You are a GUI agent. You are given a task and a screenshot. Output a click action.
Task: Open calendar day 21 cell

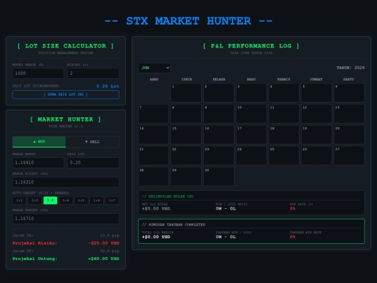click(154, 156)
